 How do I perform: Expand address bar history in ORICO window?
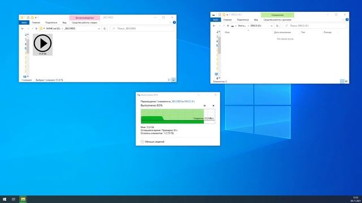(271, 26)
